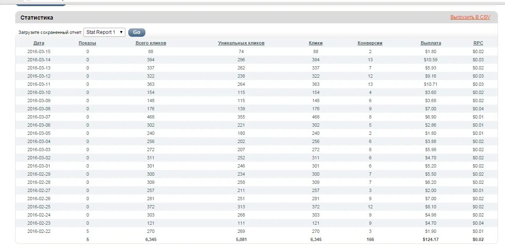Click the 296 unique clicks value
Viewport: 505px width, 250px height.
(x=241, y=60)
